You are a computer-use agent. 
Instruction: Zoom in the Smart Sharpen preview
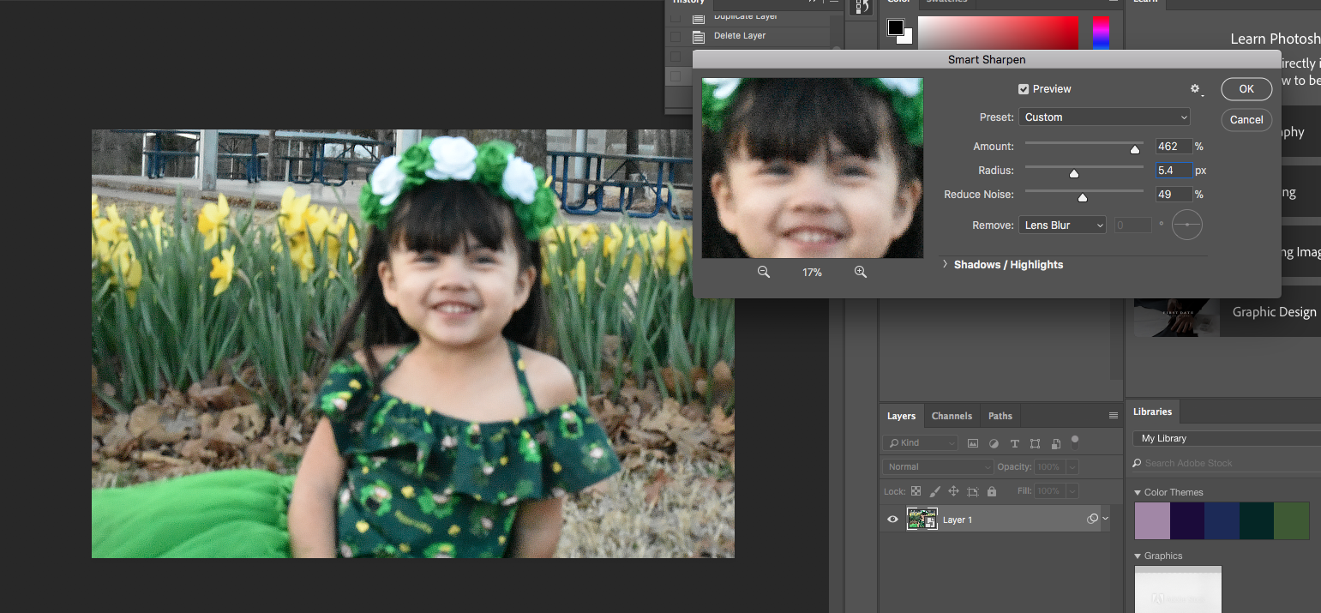pos(861,272)
